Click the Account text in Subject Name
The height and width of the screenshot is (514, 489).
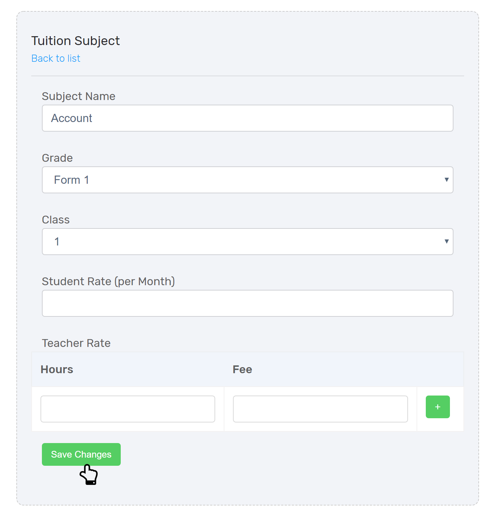point(71,118)
